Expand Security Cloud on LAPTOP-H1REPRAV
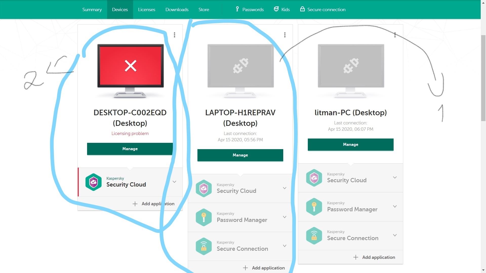This screenshot has height=273, width=486. pyautogui.click(x=285, y=188)
